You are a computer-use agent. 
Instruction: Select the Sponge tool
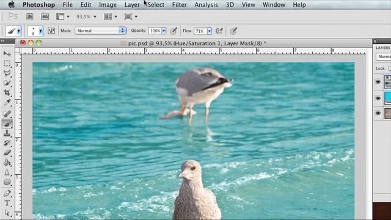point(7,182)
